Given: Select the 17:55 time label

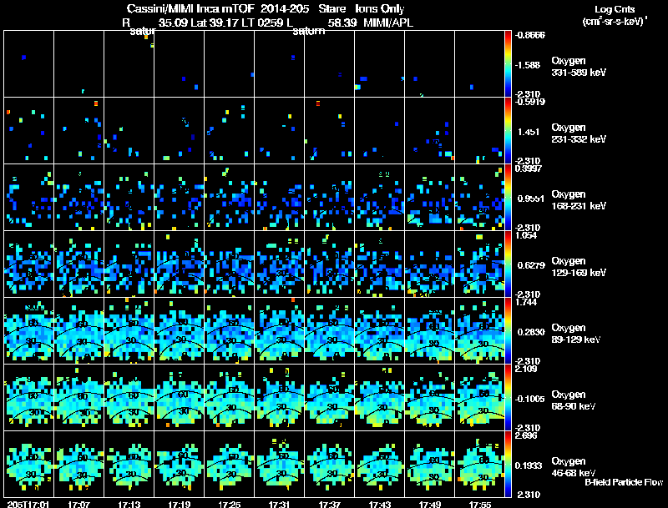Looking at the screenshot, I should click(x=480, y=504).
